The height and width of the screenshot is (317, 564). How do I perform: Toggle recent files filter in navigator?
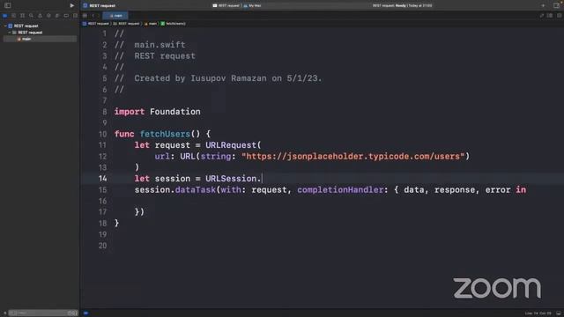point(70,313)
